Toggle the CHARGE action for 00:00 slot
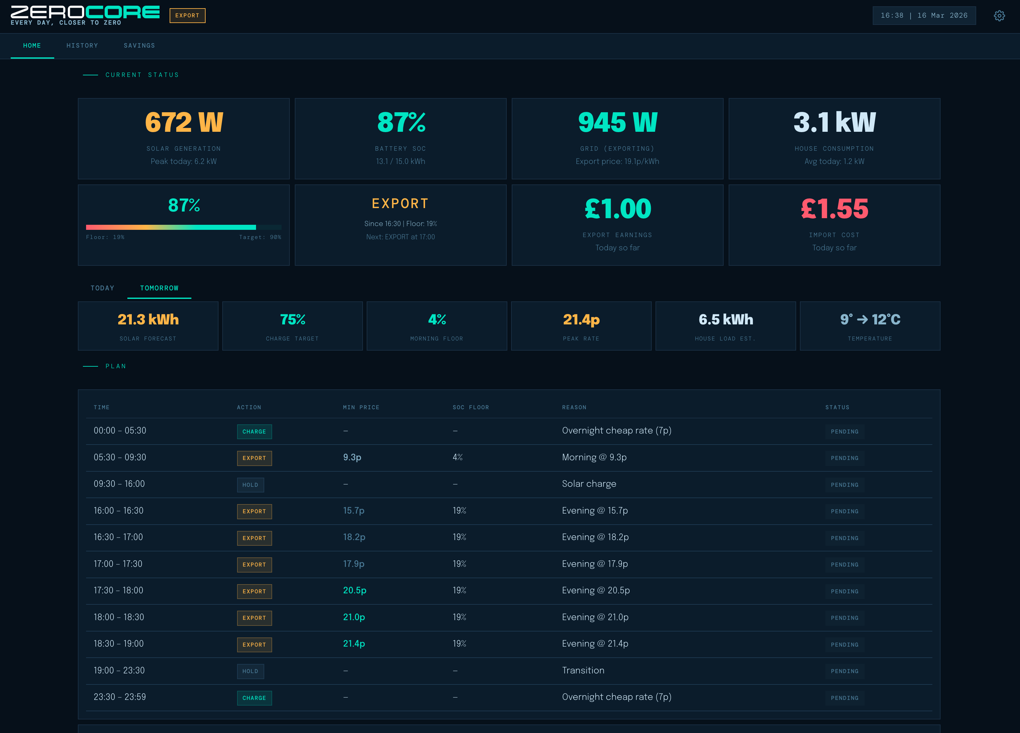The width and height of the screenshot is (1020, 733). [x=254, y=431]
